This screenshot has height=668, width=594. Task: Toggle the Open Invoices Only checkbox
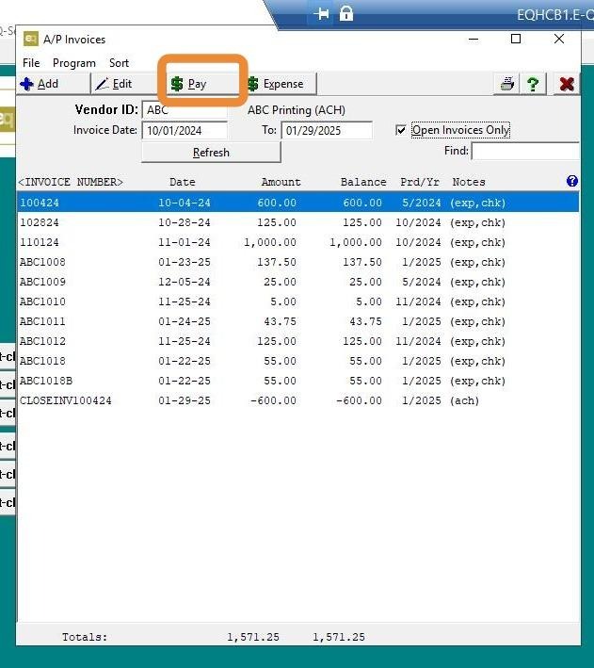(x=401, y=130)
